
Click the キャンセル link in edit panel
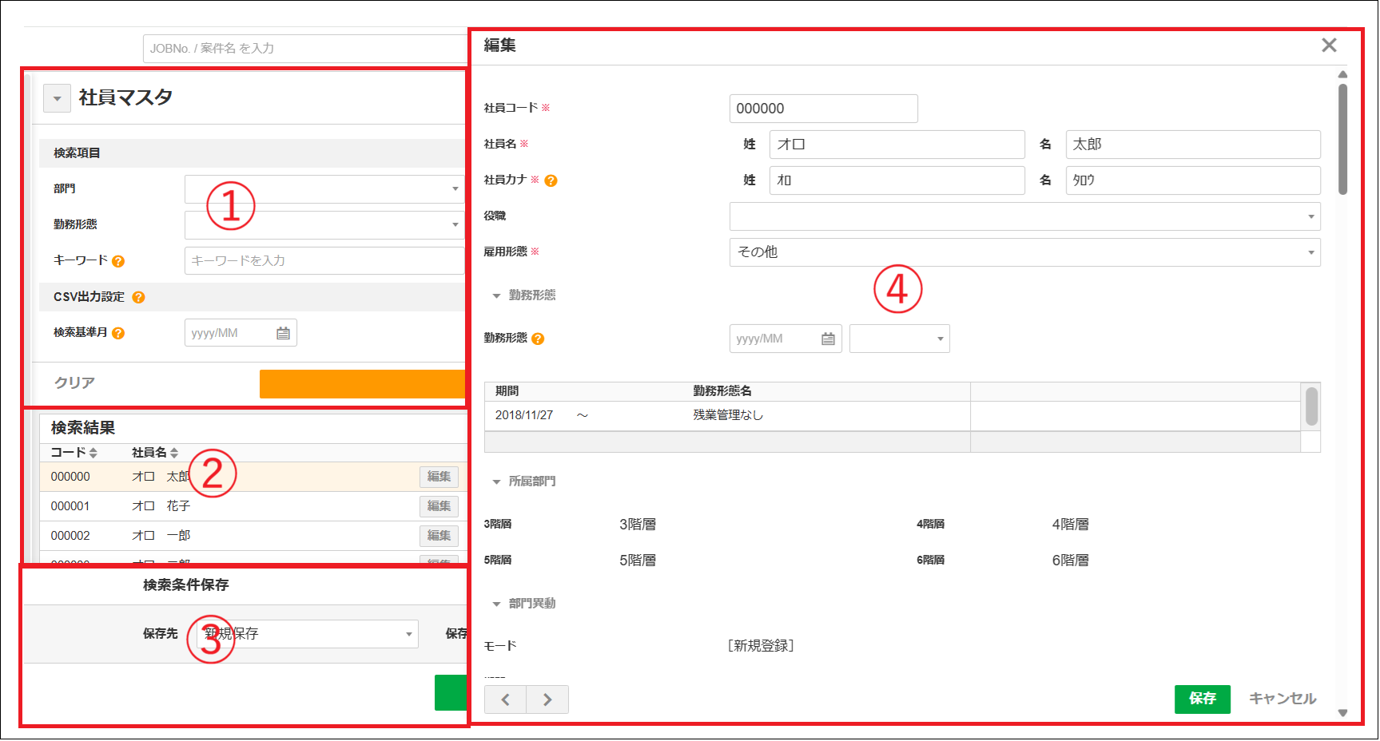click(x=1283, y=699)
